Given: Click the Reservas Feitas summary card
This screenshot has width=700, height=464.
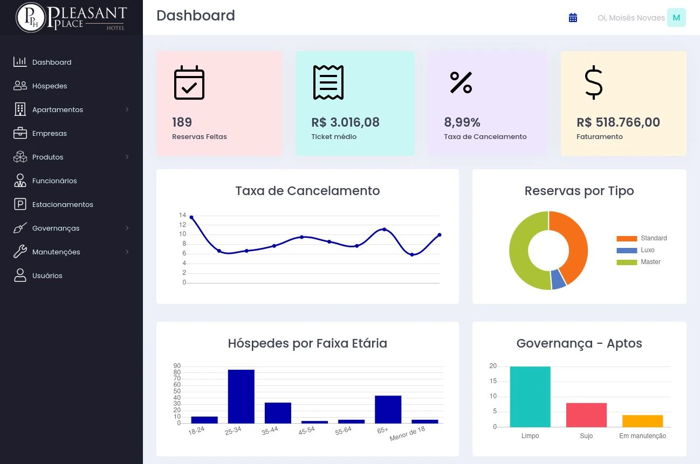Looking at the screenshot, I should coord(219,103).
